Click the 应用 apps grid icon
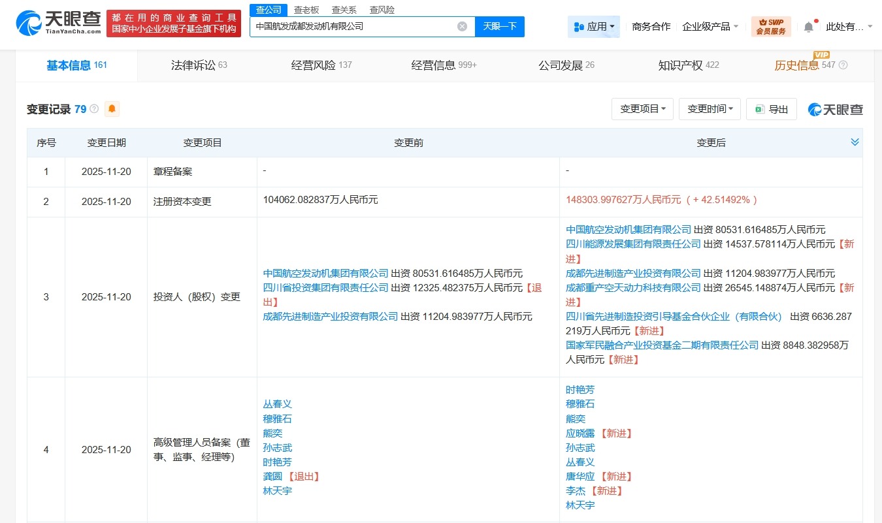The width and height of the screenshot is (882, 523). (x=579, y=26)
